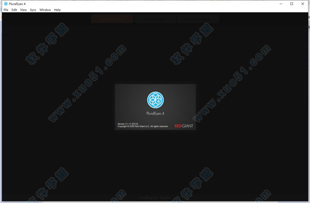Viewport: 310px width, 203px height.
Task: Click the PluralEyes 4 name under the logo
Action: point(155,114)
